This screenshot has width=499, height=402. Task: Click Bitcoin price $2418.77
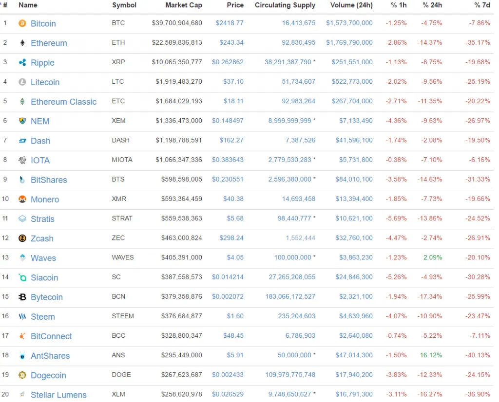click(230, 23)
